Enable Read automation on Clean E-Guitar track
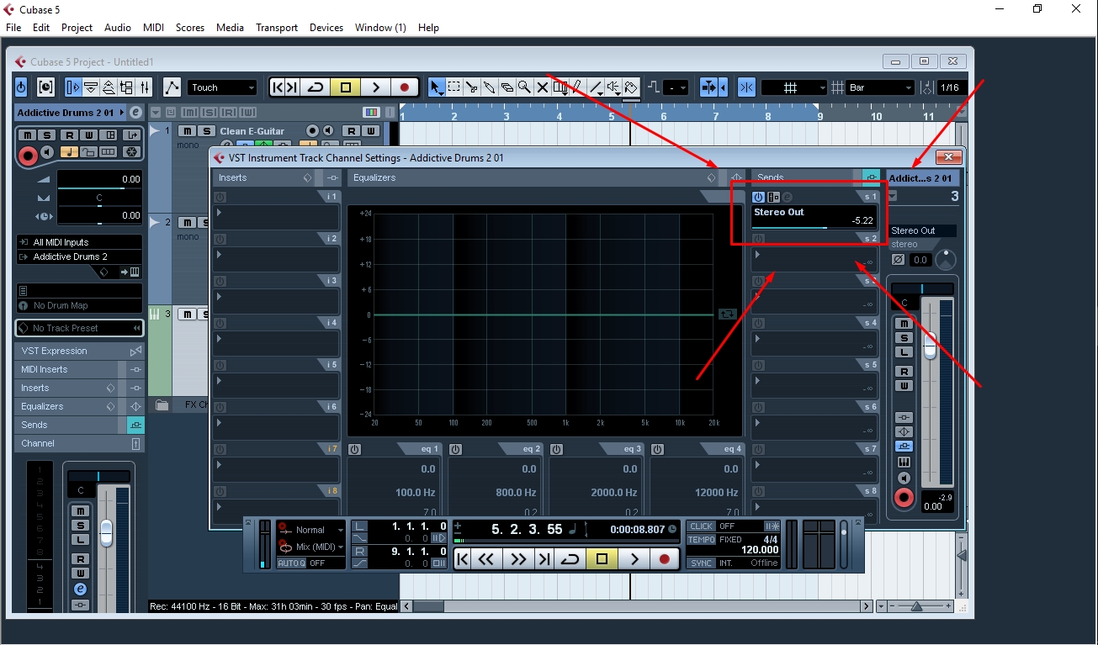The width and height of the screenshot is (1098, 645). [x=351, y=130]
